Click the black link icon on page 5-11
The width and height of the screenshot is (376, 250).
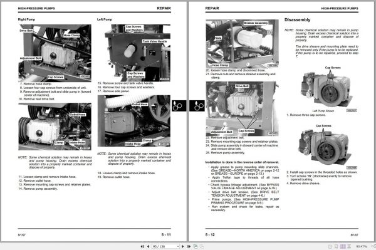(179, 106)
